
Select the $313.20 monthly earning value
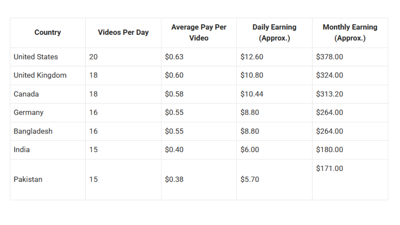click(x=329, y=94)
